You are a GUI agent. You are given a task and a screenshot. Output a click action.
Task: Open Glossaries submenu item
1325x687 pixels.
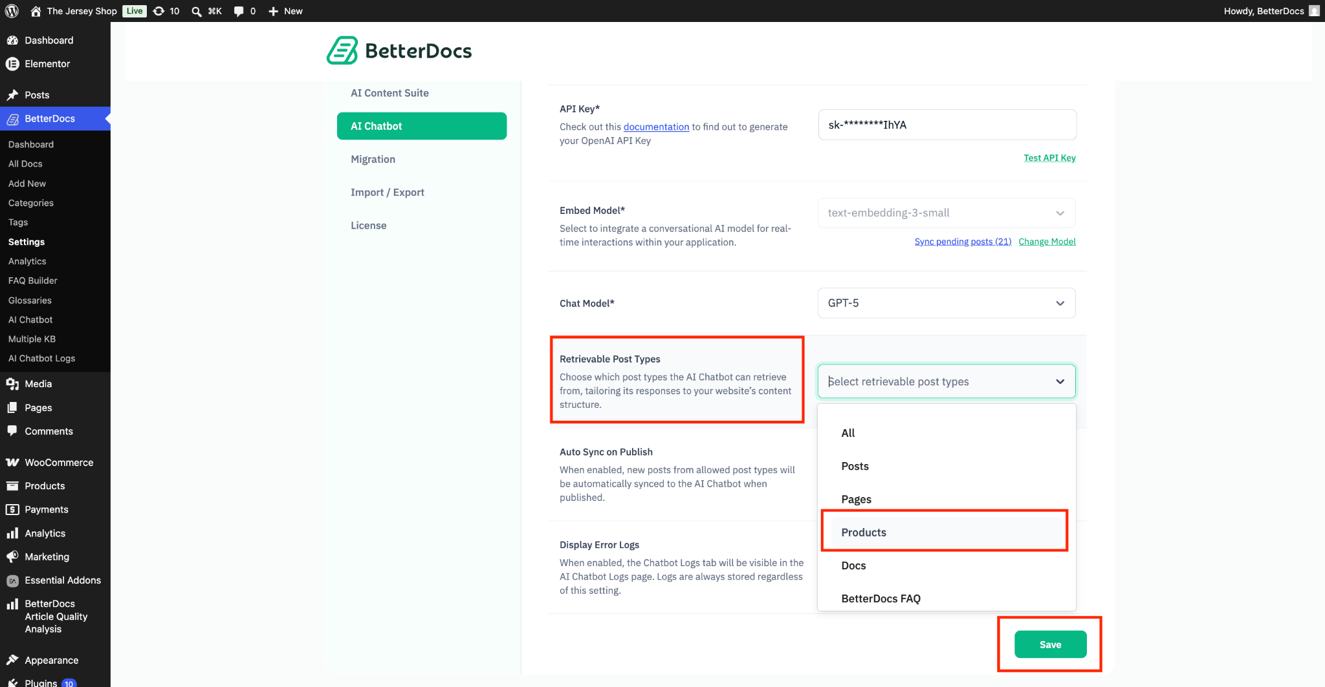[x=30, y=301]
